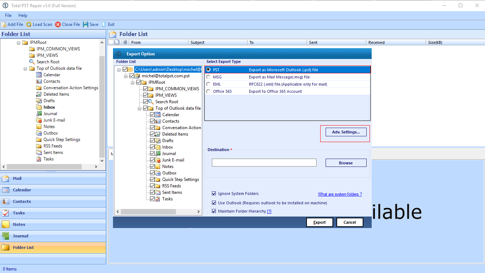Image resolution: width=485 pixels, height=273 pixels.
Task: Open the What are system folders link
Action: click(x=340, y=194)
